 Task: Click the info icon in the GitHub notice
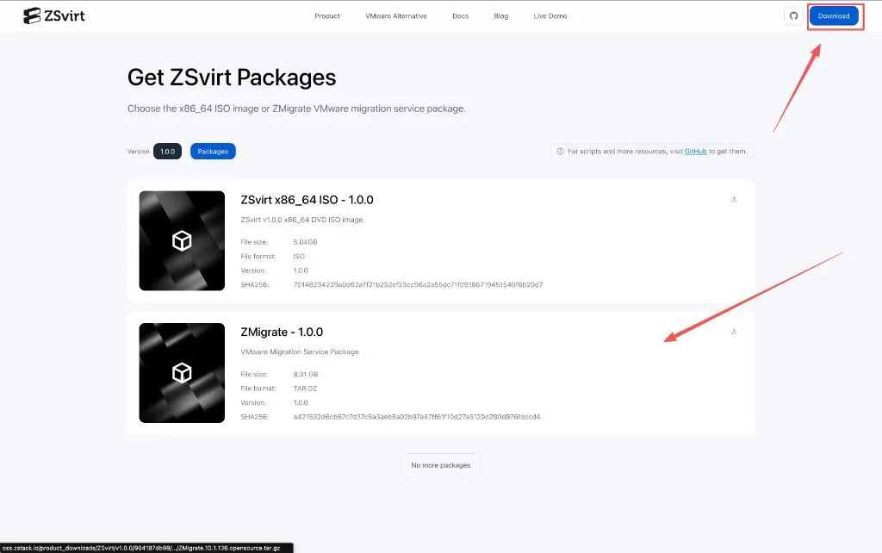pyautogui.click(x=560, y=152)
